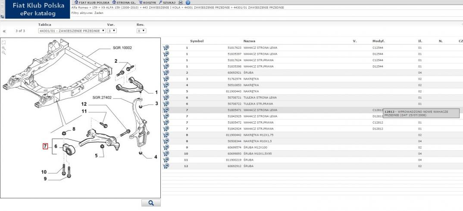Click the Modyf. column header
463x211 pixels.
[x=378, y=41]
